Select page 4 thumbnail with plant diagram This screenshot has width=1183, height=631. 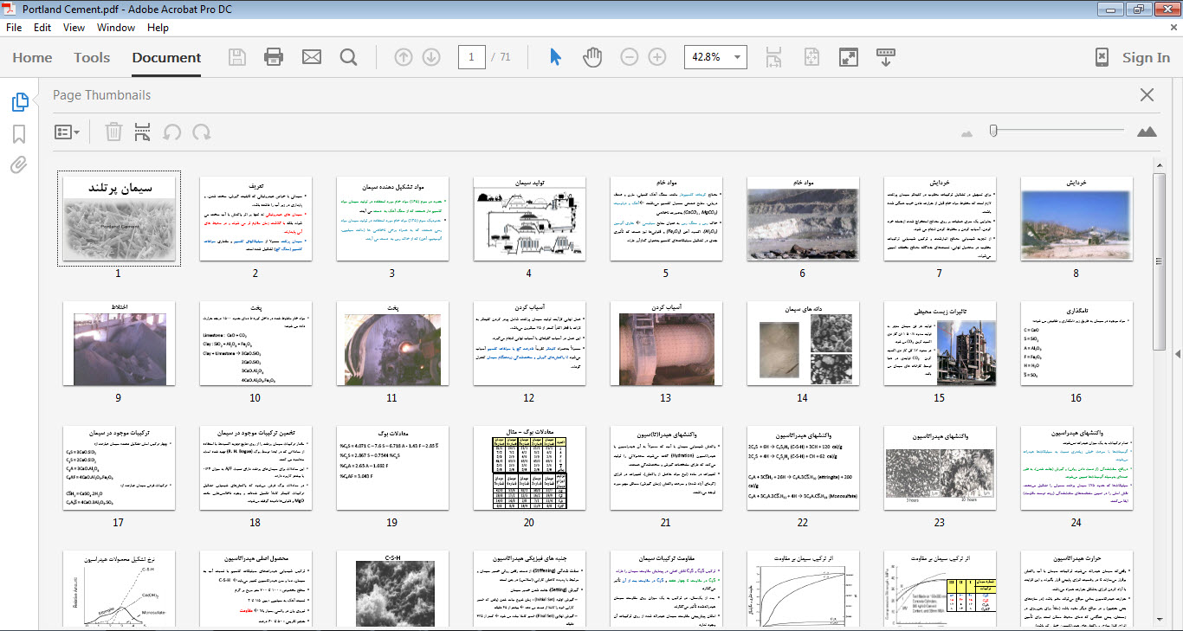pyautogui.click(x=529, y=219)
